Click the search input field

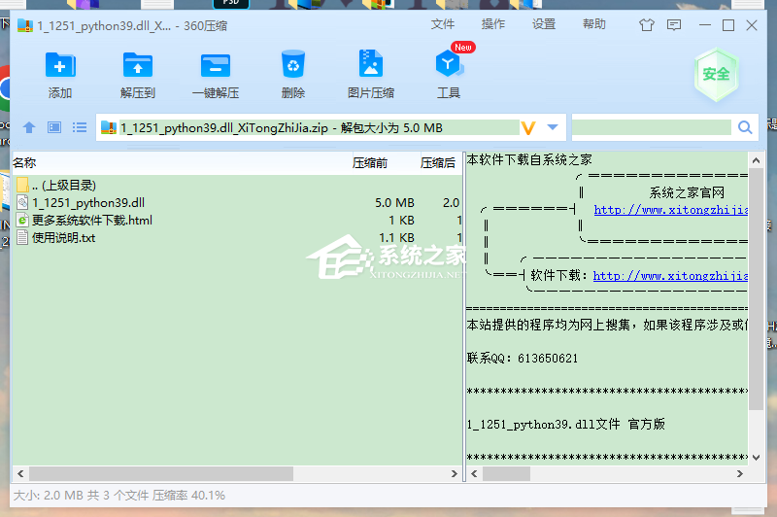pos(652,127)
